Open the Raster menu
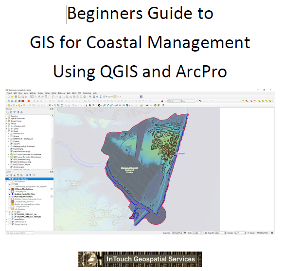 54,93
